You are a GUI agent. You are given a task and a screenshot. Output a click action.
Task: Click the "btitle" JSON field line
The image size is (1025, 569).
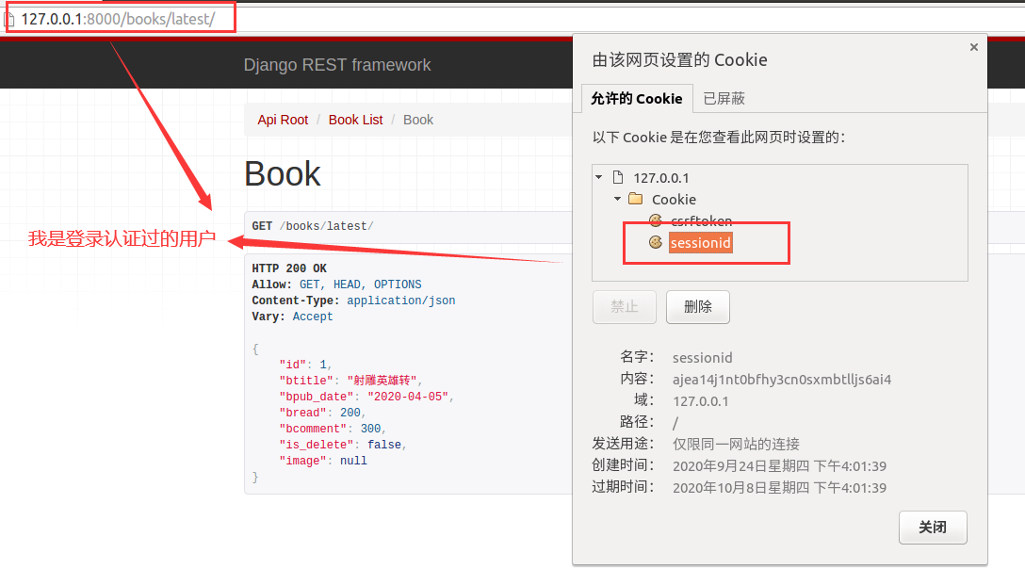(350, 381)
